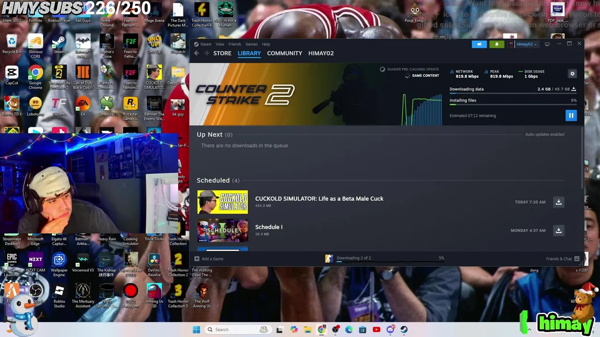Open NZXT CAM desktop icon
The image size is (600, 337).
(36, 262)
